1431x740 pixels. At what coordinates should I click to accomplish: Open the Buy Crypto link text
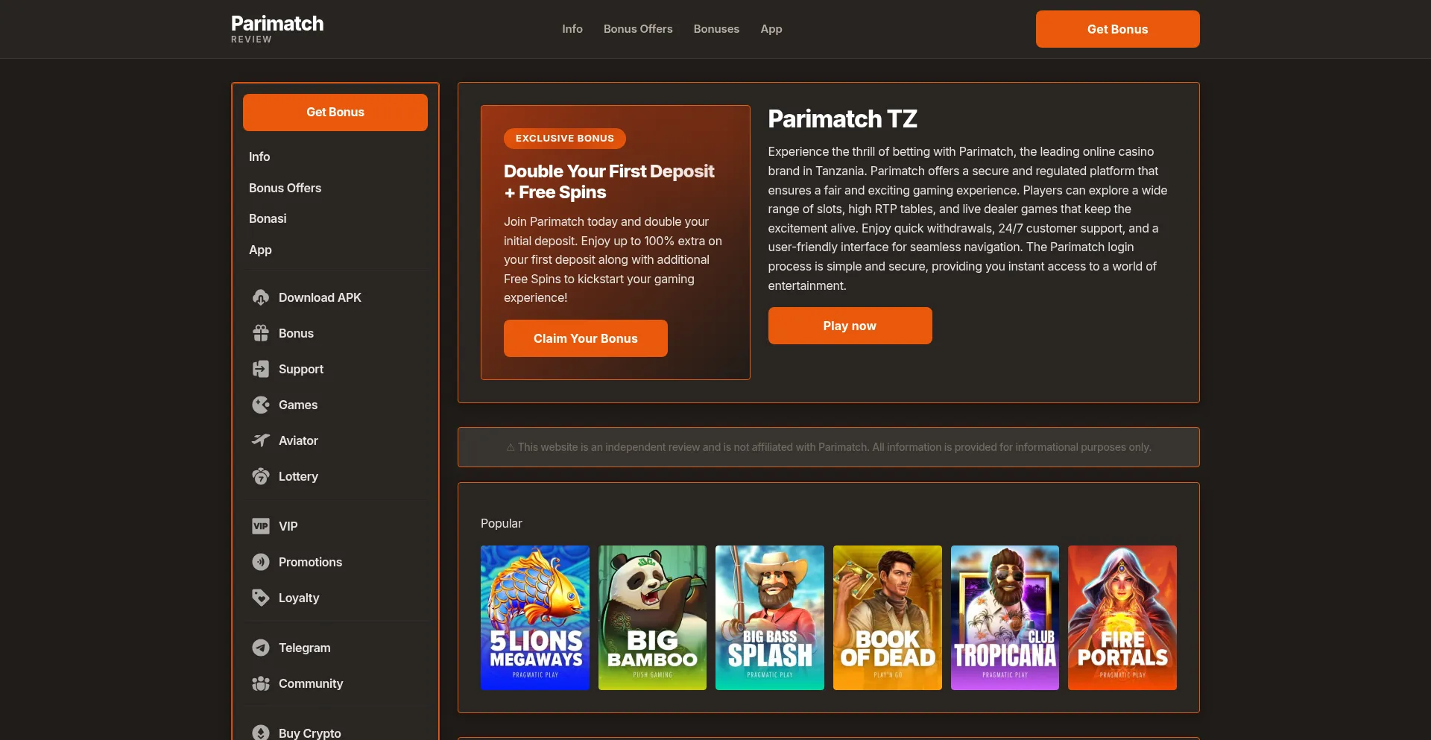pos(309,733)
